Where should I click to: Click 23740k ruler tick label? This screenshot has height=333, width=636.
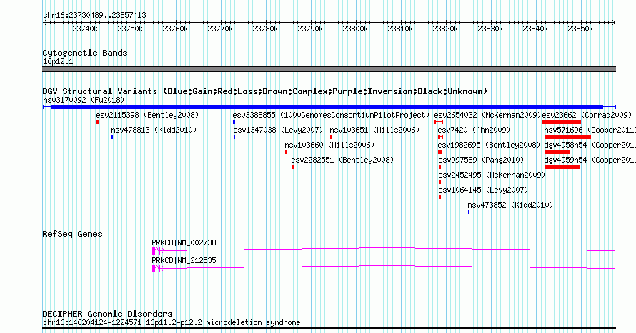(x=85, y=29)
